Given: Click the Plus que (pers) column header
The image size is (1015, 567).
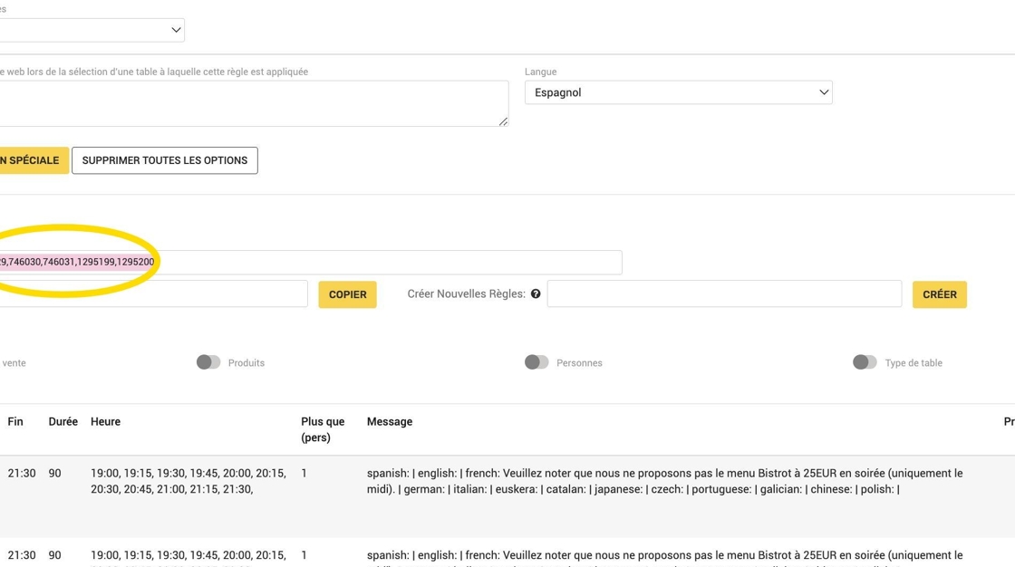Looking at the screenshot, I should pos(323,429).
